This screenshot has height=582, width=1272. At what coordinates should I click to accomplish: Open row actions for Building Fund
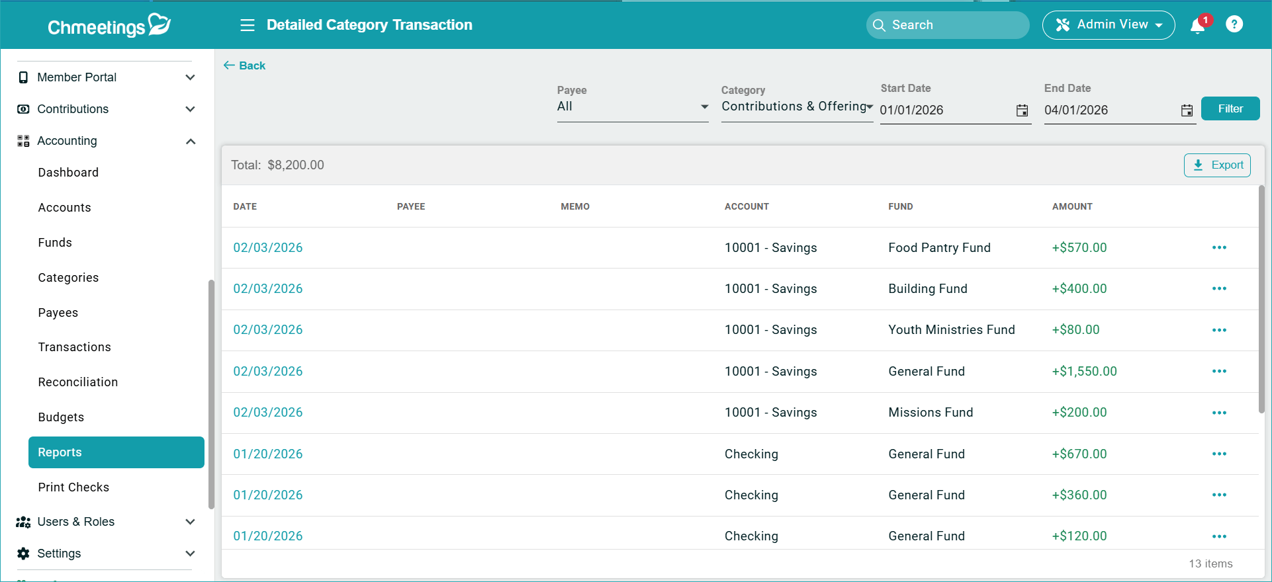pos(1219,288)
